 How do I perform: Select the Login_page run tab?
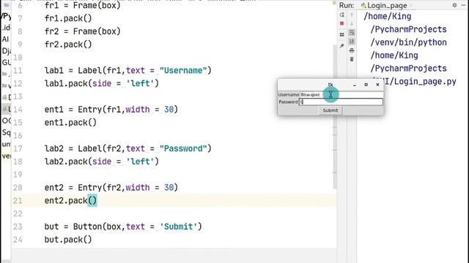[x=384, y=5]
